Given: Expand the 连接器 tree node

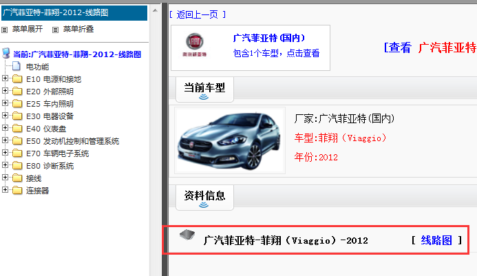Looking at the screenshot, I should click(x=5, y=189).
